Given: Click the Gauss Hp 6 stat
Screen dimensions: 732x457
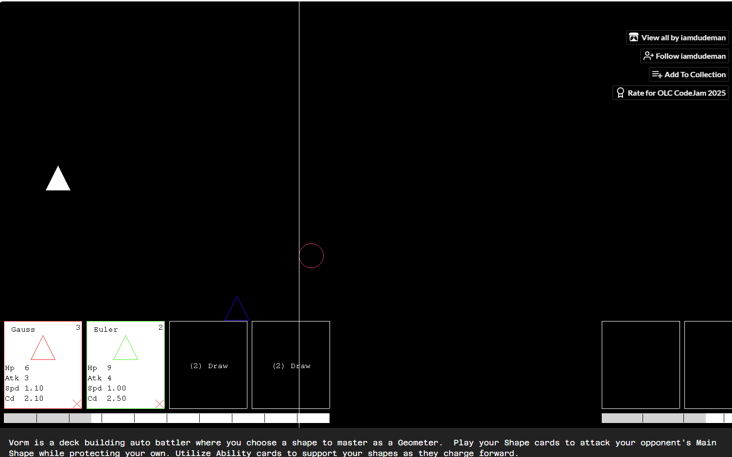Looking at the screenshot, I should pos(17,368).
